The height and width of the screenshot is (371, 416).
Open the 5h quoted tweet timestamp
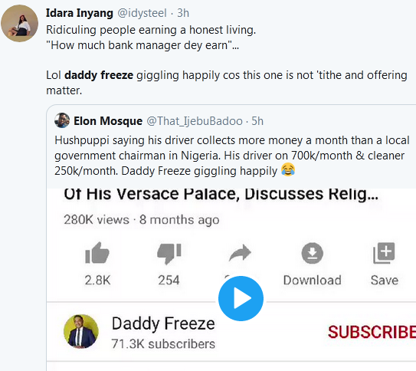tap(257, 121)
